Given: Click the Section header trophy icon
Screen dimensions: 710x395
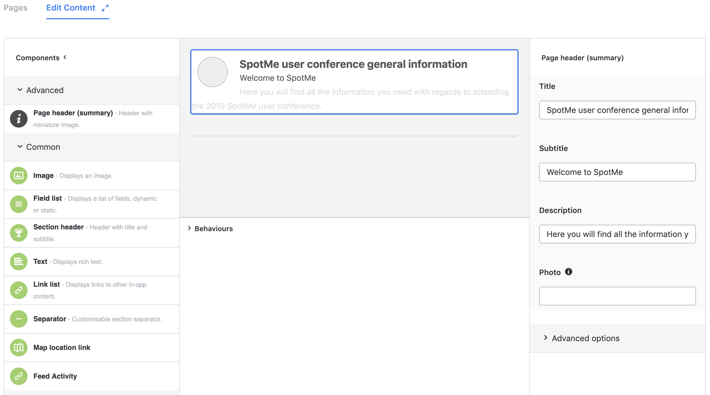Looking at the screenshot, I should 19,233.
